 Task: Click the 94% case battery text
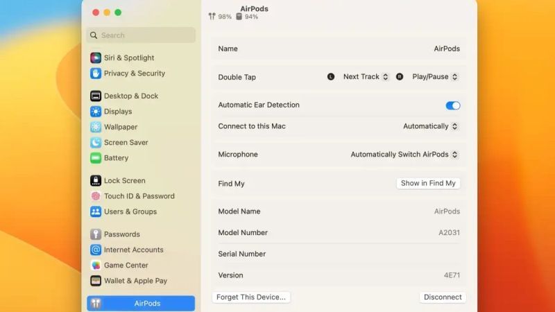(x=251, y=17)
